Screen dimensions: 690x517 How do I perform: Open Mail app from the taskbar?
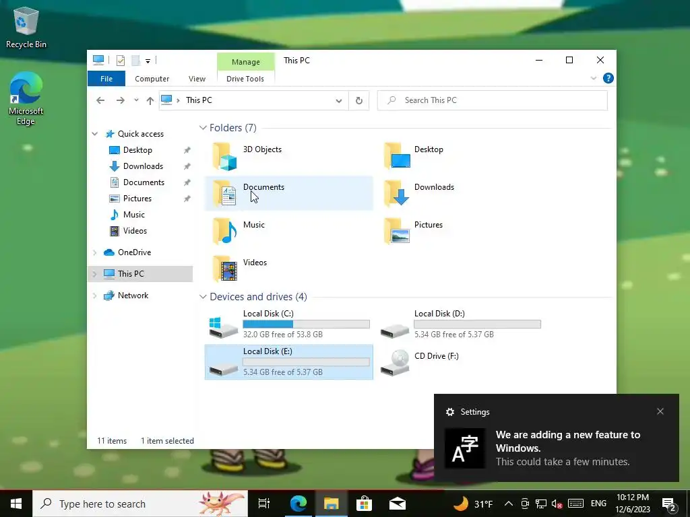point(397,504)
